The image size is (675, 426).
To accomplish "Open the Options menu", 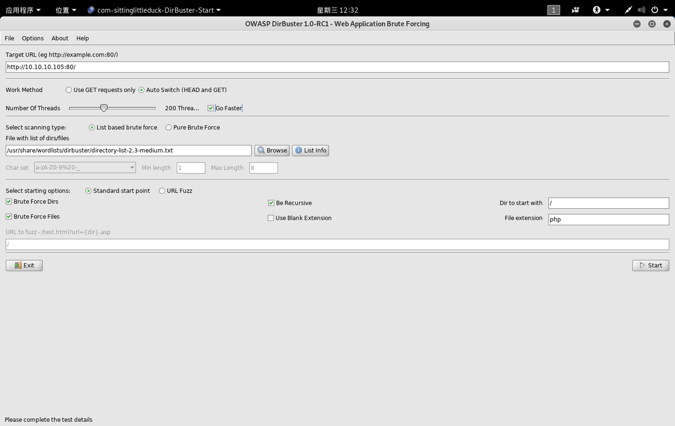I will point(33,38).
